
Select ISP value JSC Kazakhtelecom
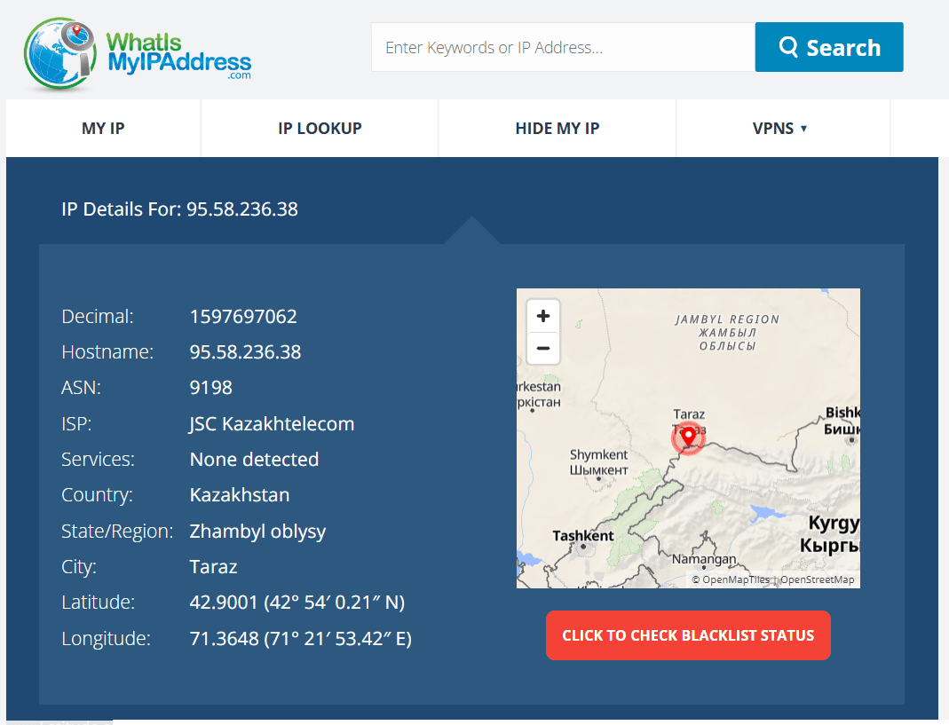272,423
